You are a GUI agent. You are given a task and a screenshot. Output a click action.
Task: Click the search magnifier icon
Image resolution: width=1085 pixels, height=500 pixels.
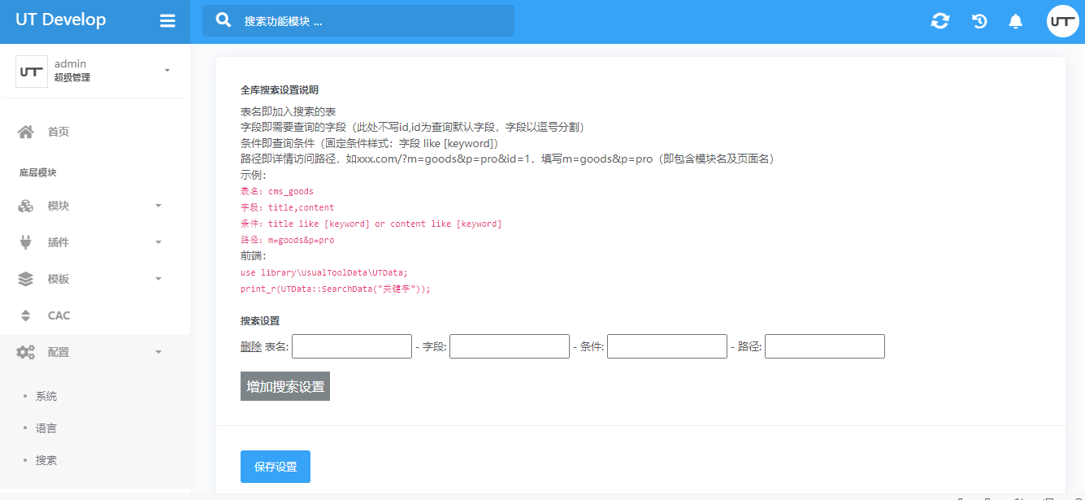point(224,20)
